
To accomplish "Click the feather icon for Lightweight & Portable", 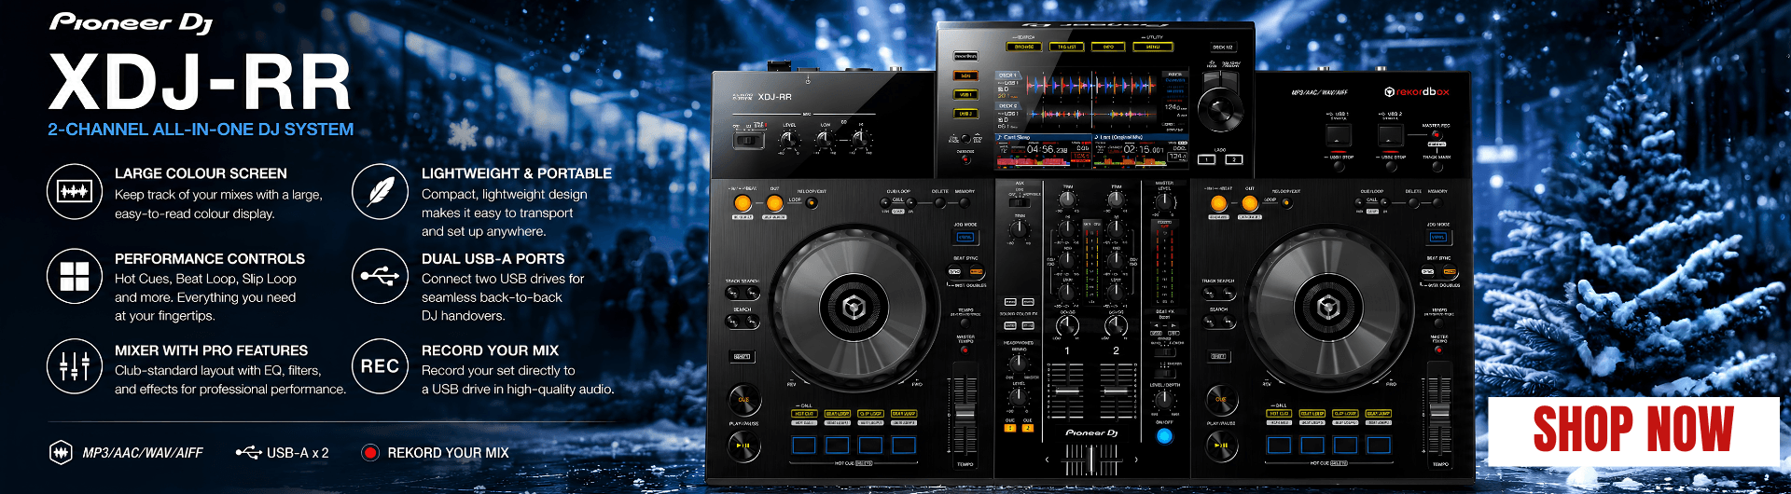I will pos(380,191).
